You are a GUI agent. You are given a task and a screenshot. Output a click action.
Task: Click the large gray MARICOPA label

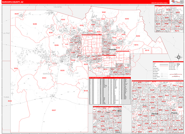48,74
